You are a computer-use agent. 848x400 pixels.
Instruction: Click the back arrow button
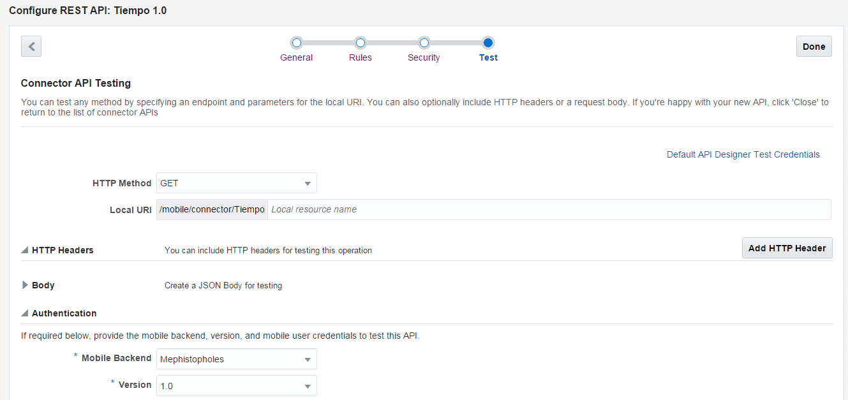(x=31, y=46)
